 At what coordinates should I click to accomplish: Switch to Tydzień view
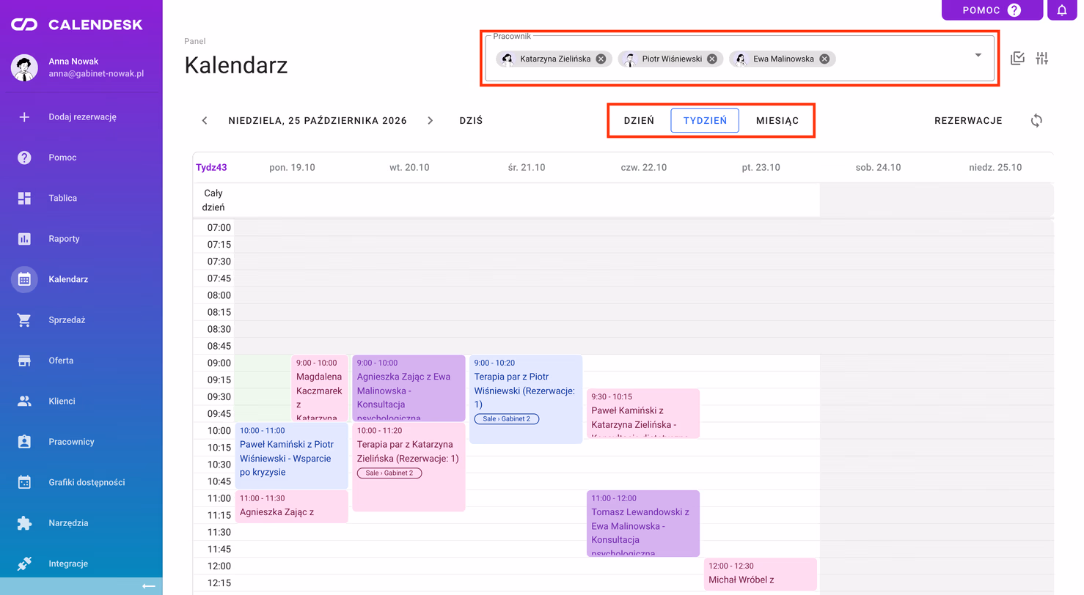click(705, 121)
